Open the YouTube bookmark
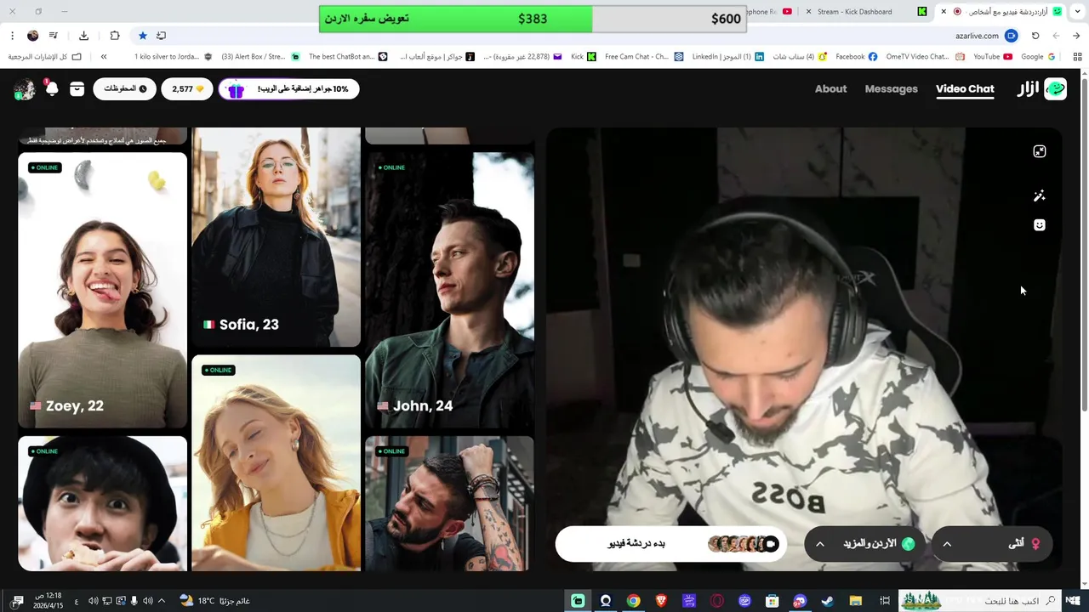 pos(992,57)
